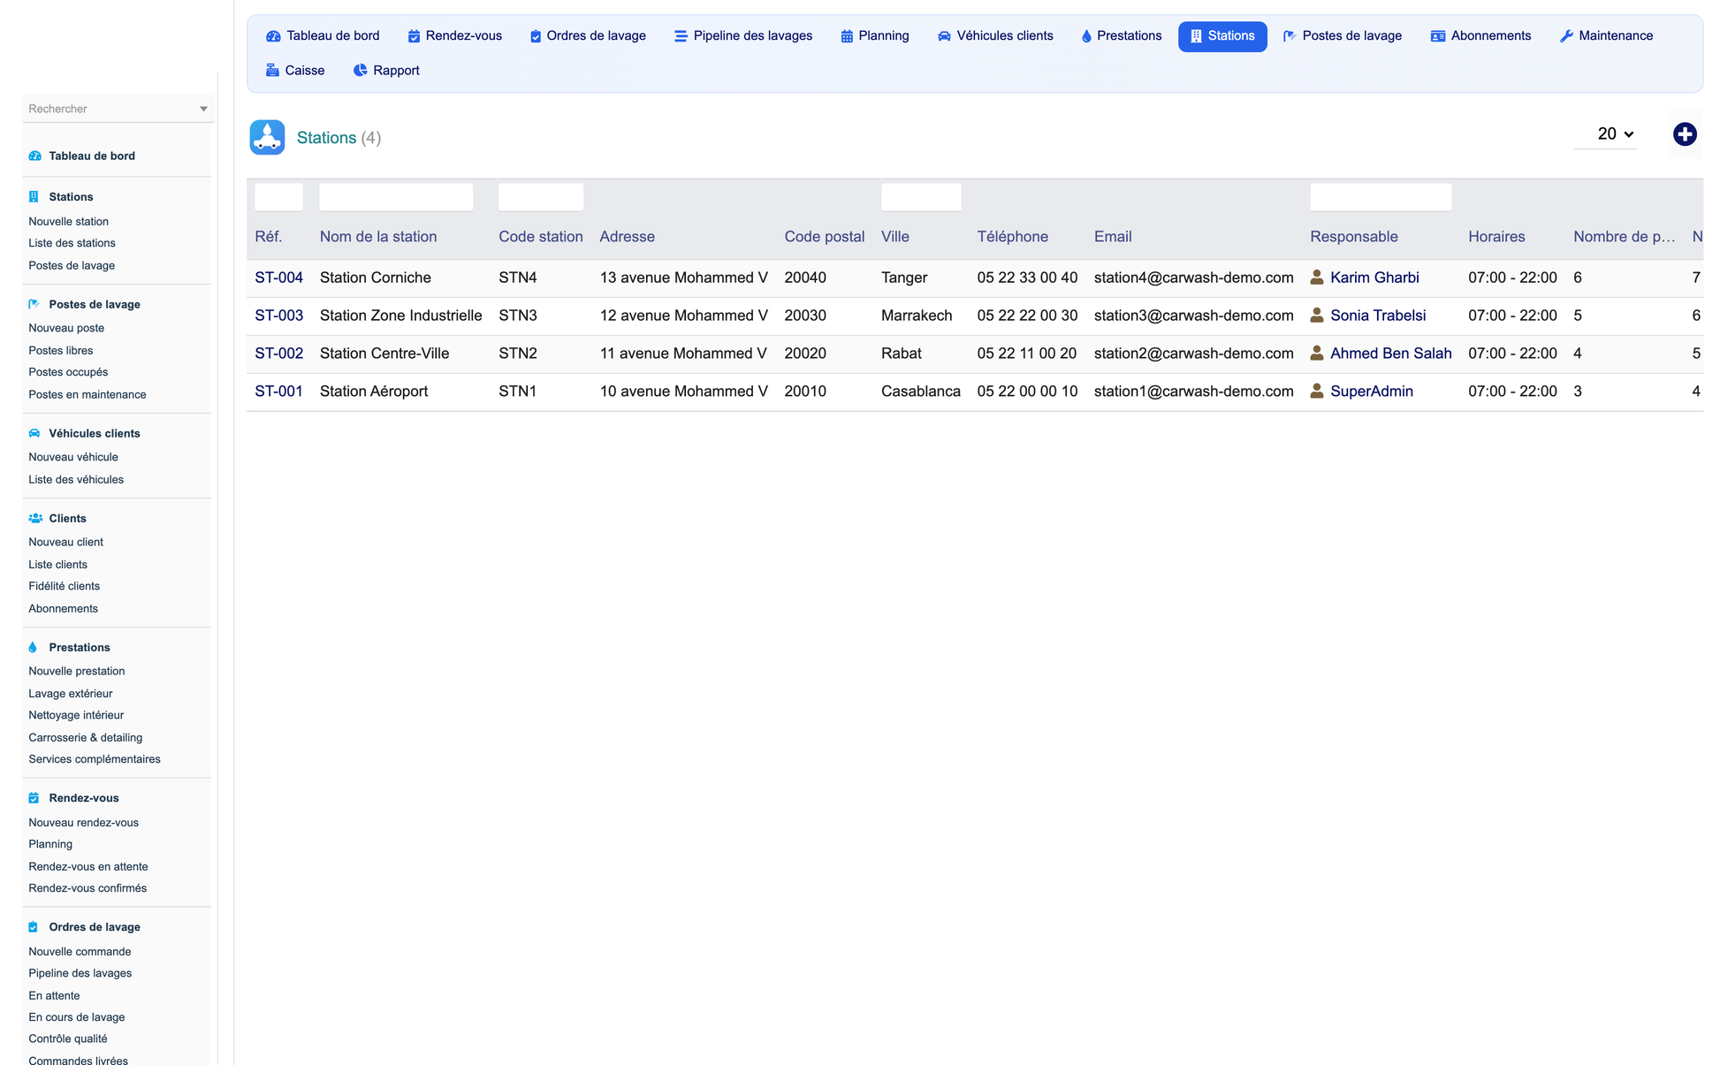The image size is (1720, 1065).
Task: Click the blue plus add station icon
Action: pos(1685,134)
